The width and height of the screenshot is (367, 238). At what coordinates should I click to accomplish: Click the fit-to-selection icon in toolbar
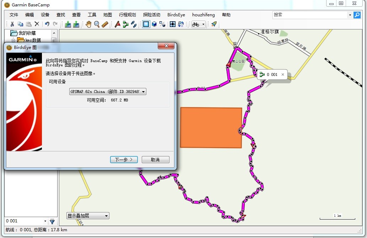point(173,24)
